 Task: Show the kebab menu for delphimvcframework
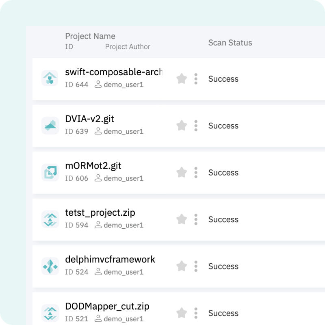(196, 266)
